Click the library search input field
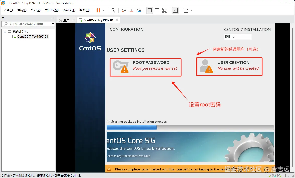 (26, 24)
